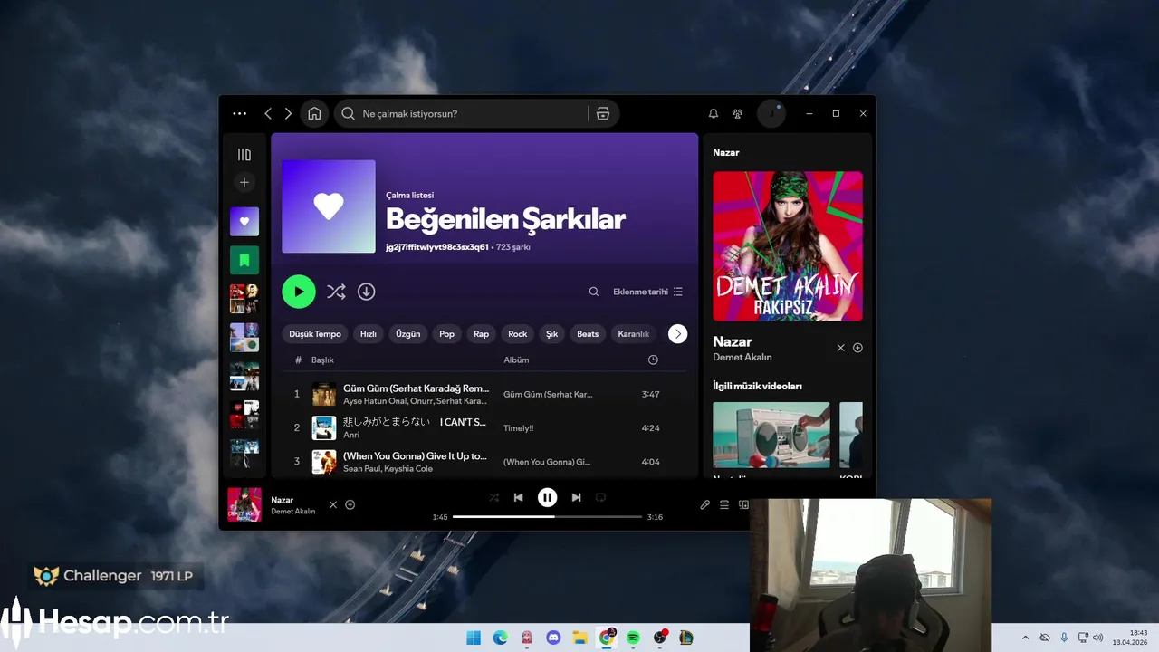
Task: Open 'Demet Akalın' artist in right panel
Action: (742, 358)
